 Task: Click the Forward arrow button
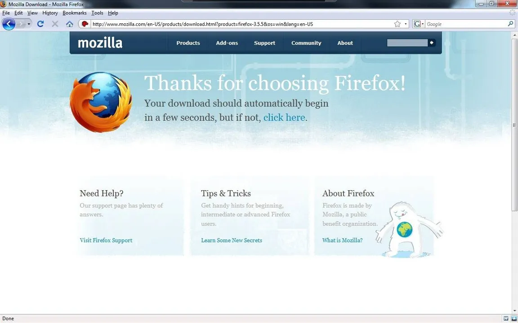pyautogui.click(x=21, y=24)
